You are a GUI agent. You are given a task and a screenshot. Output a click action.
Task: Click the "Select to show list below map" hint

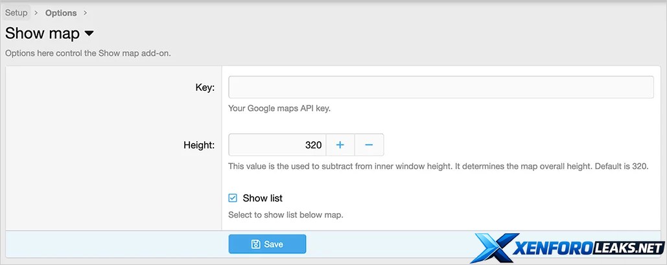pyautogui.click(x=285, y=214)
